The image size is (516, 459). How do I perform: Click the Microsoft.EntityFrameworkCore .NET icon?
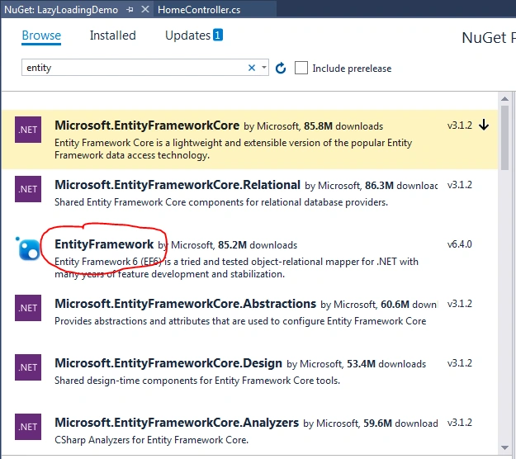pos(28,130)
